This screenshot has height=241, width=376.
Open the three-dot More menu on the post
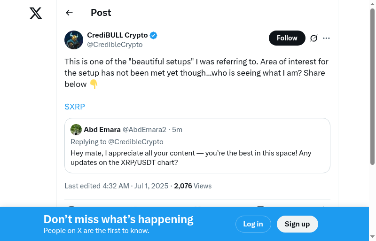[326, 38]
